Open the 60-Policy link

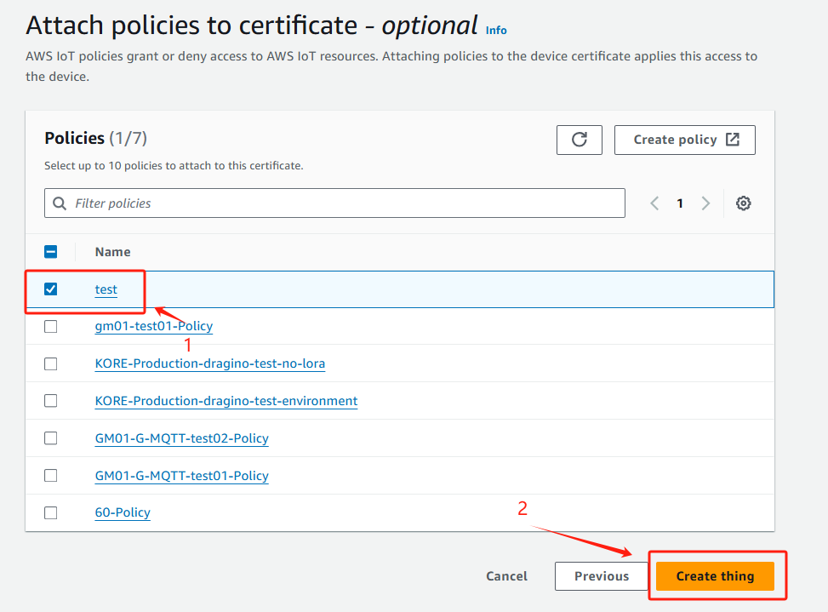point(123,512)
